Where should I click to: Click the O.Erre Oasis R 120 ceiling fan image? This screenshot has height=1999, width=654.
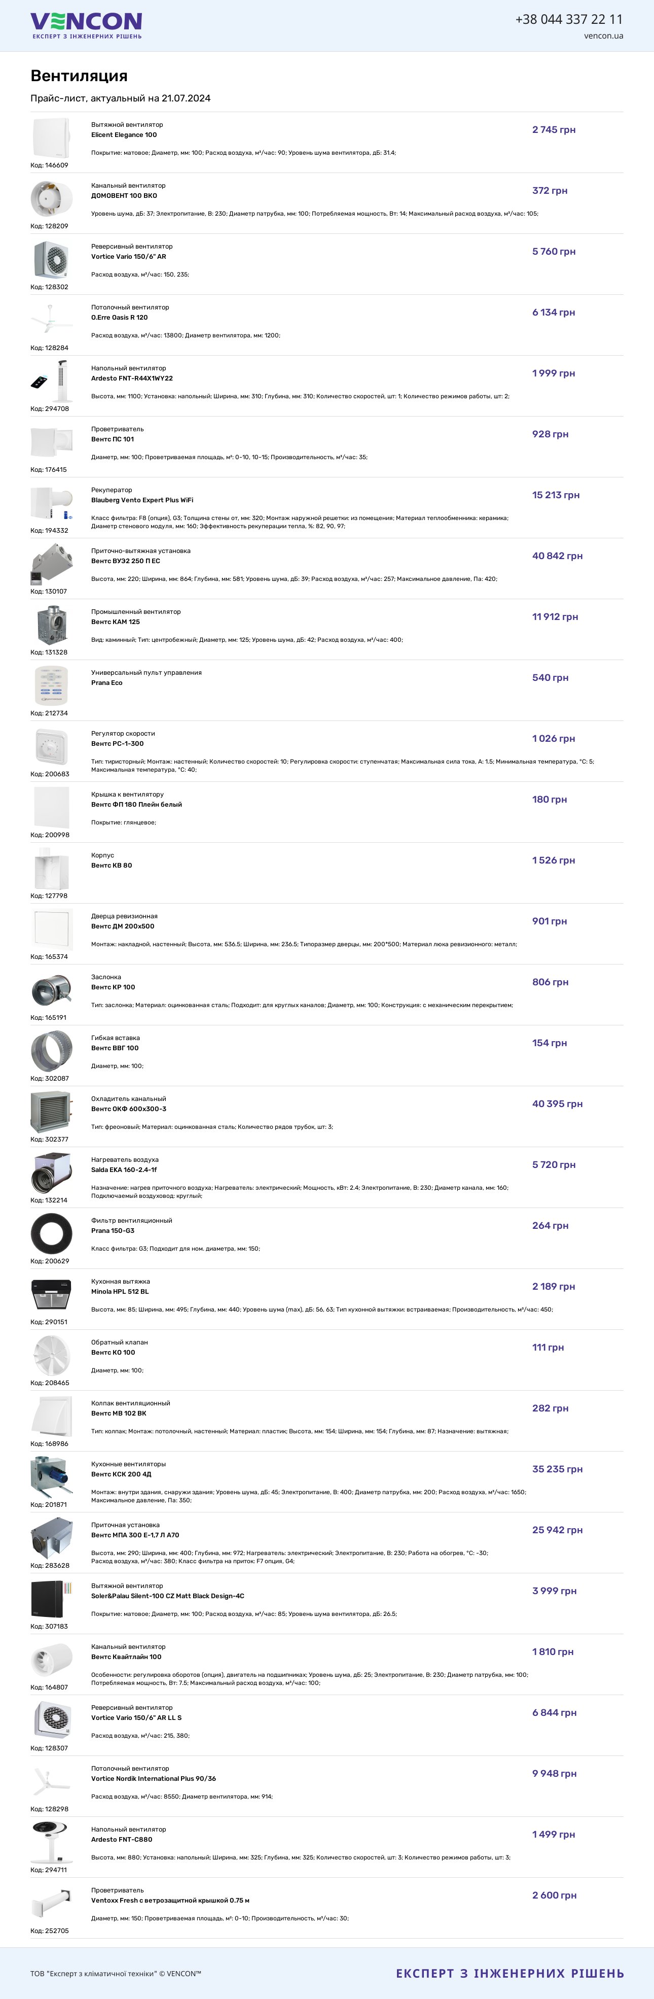pyautogui.click(x=51, y=321)
